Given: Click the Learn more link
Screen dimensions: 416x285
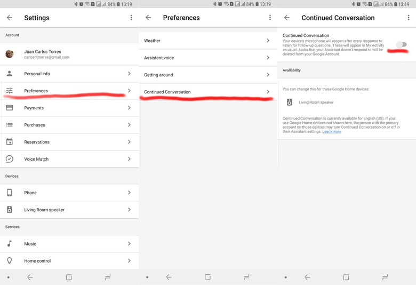Looking at the screenshot, I should click(332, 131).
